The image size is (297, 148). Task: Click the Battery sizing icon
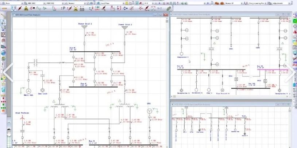click(82, 8)
